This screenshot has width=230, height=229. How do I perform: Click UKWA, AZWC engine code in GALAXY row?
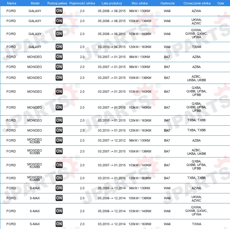(x=196, y=21)
